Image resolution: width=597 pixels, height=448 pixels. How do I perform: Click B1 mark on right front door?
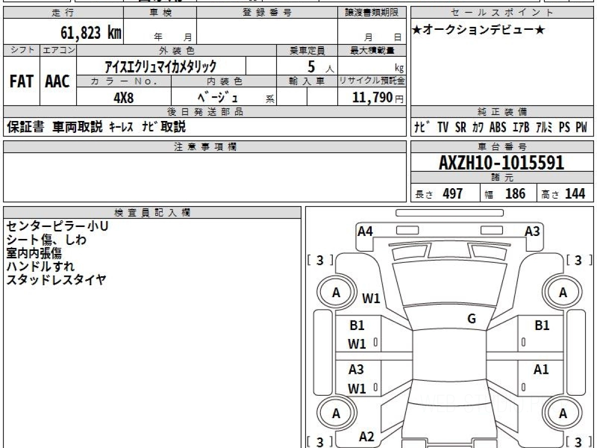click(x=542, y=326)
